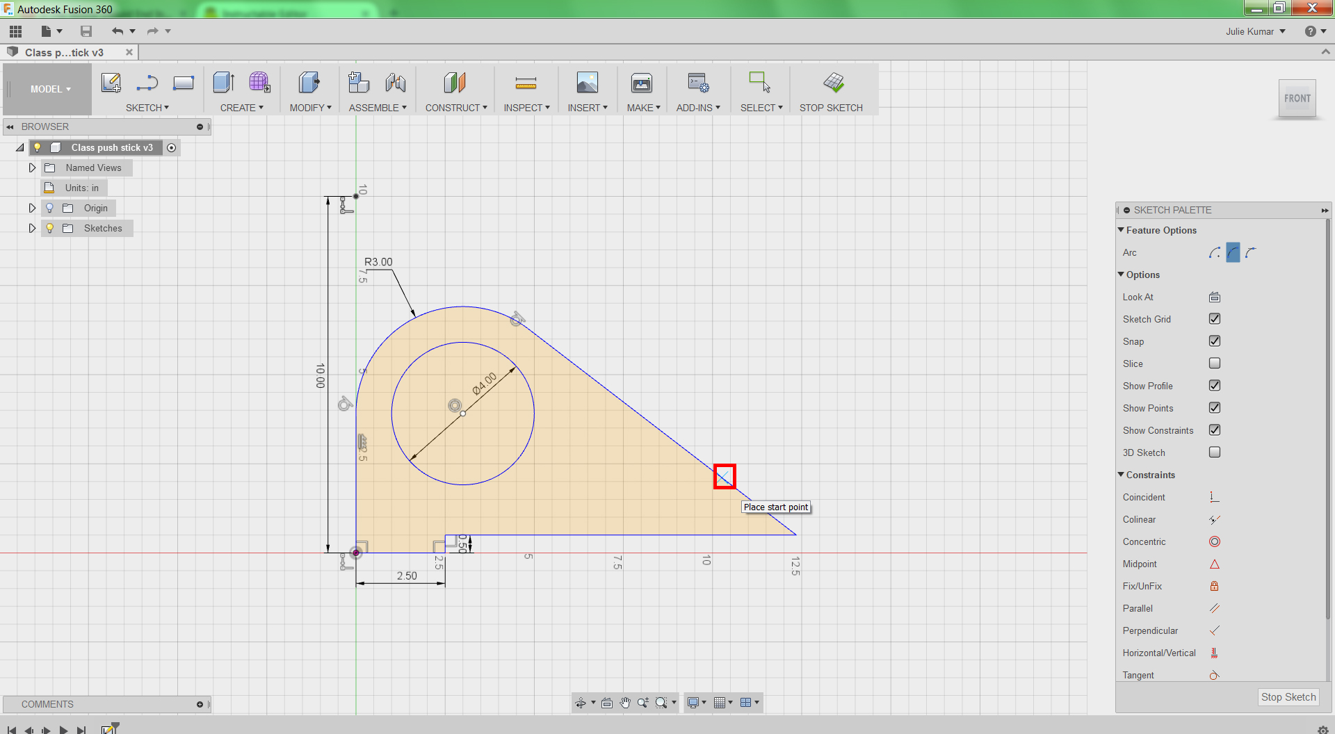
Task: Enable the Slice checkbox
Action: 1215,364
